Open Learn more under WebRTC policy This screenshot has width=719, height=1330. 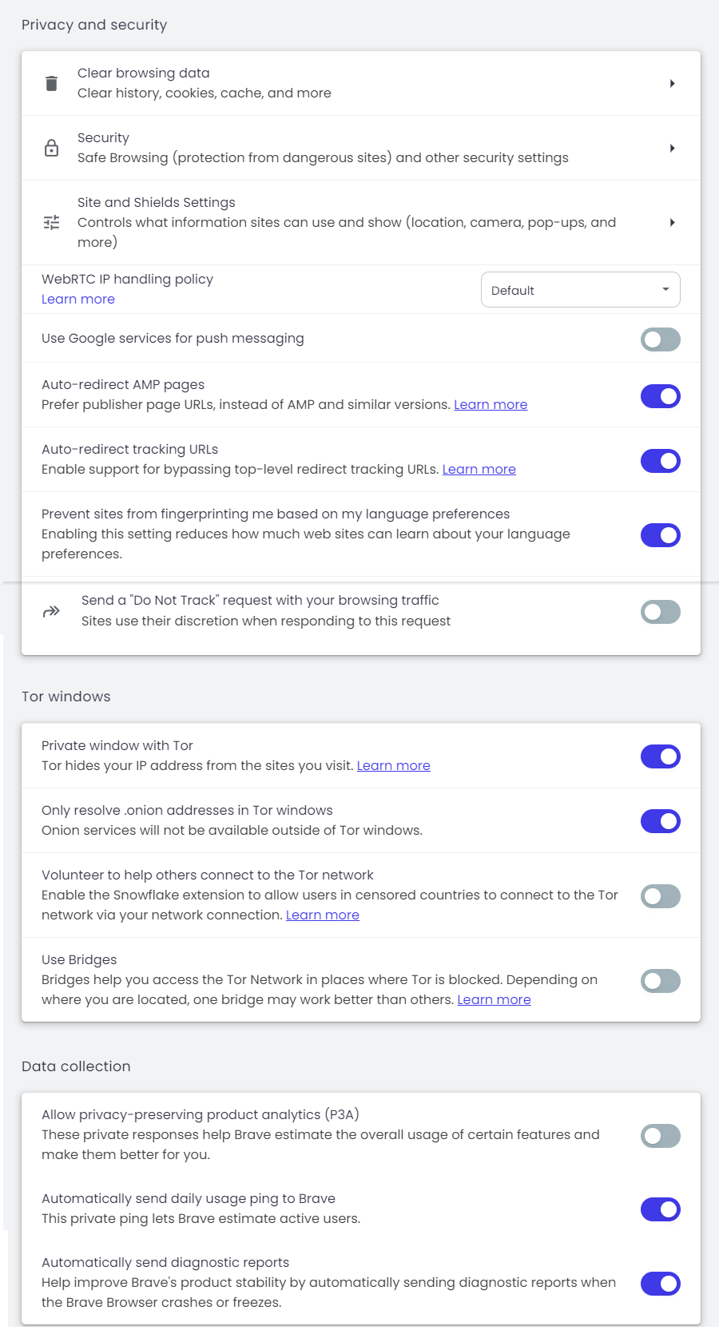coord(78,299)
